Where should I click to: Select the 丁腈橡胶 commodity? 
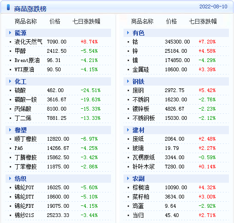click(26, 157)
